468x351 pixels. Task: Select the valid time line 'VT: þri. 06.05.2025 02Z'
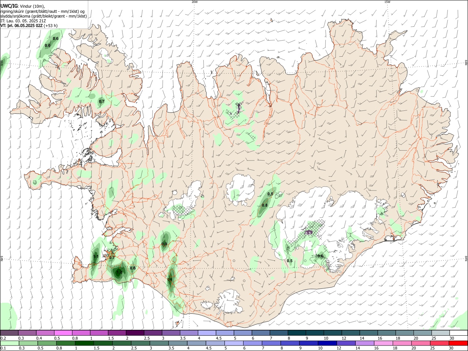[22, 26]
